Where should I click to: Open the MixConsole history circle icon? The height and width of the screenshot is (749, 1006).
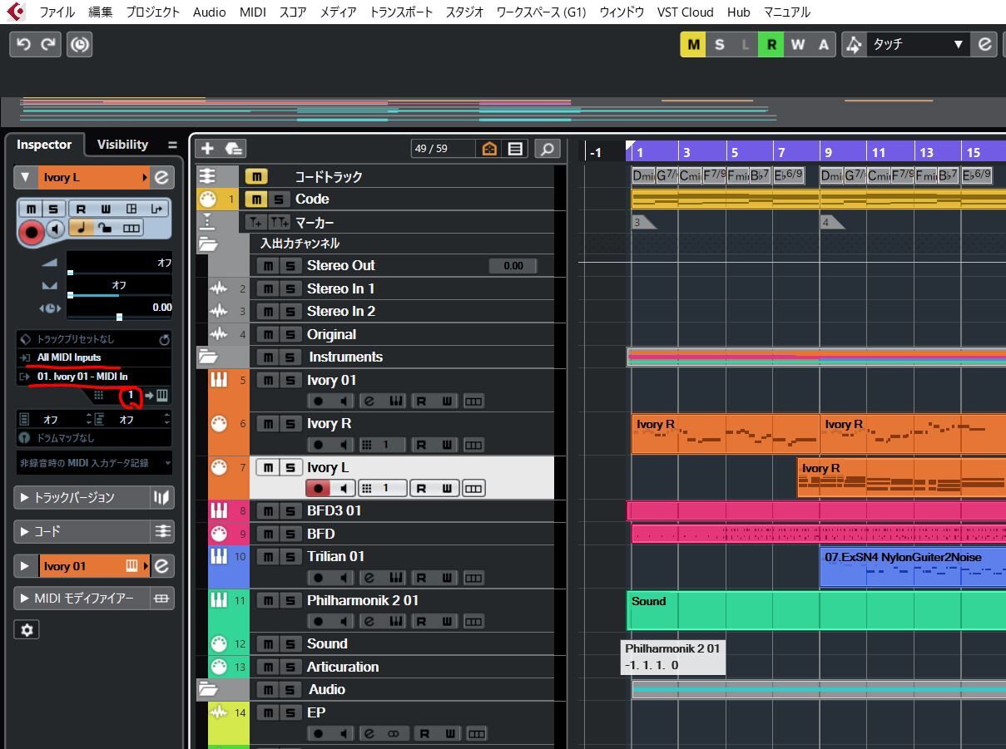80,44
